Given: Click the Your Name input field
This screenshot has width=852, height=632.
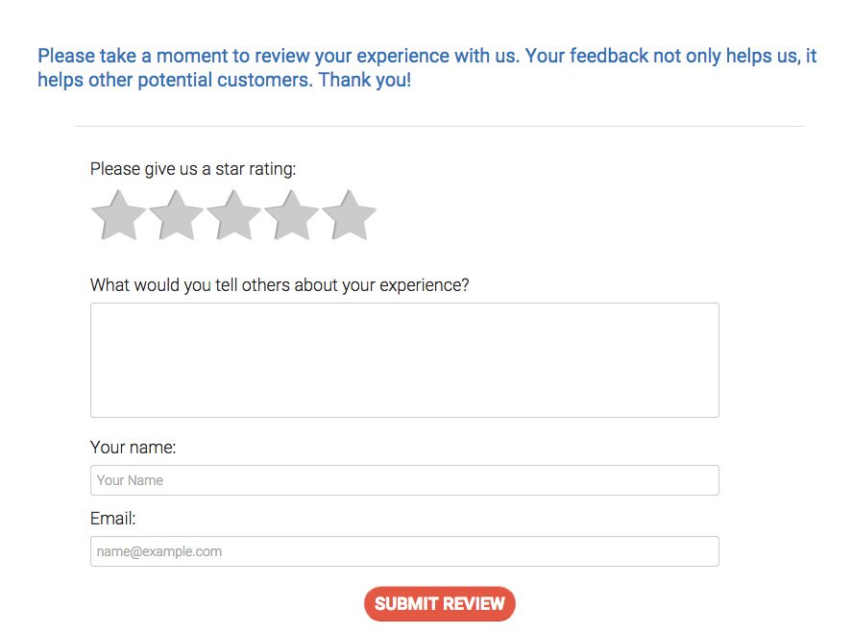Looking at the screenshot, I should click(404, 480).
